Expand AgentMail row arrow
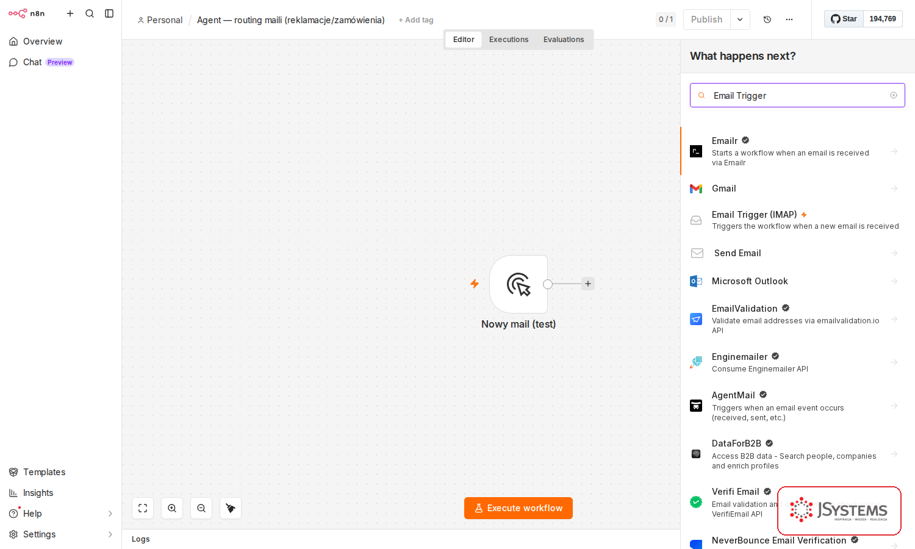Image resolution: width=915 pixels, height=549 pixels. tap(894, 406)
